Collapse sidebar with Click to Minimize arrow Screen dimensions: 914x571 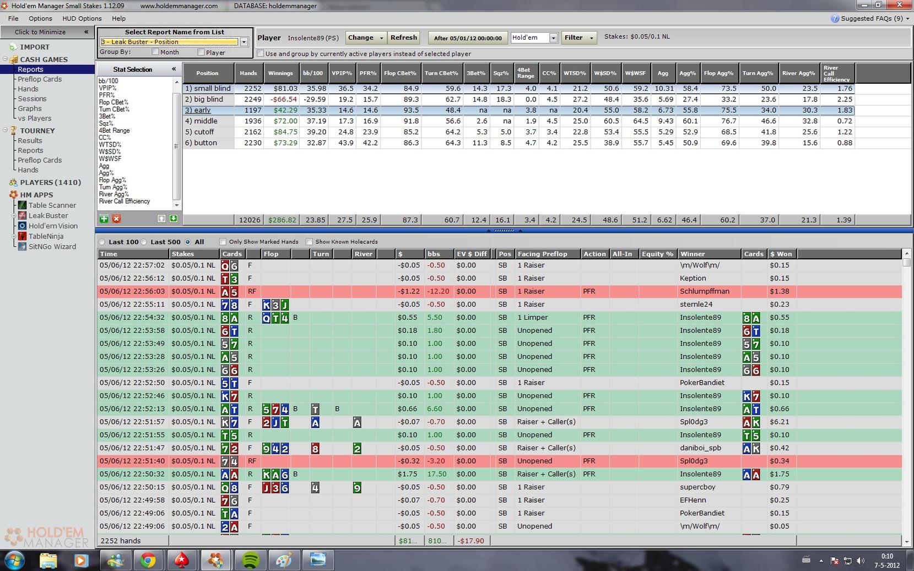86,32
